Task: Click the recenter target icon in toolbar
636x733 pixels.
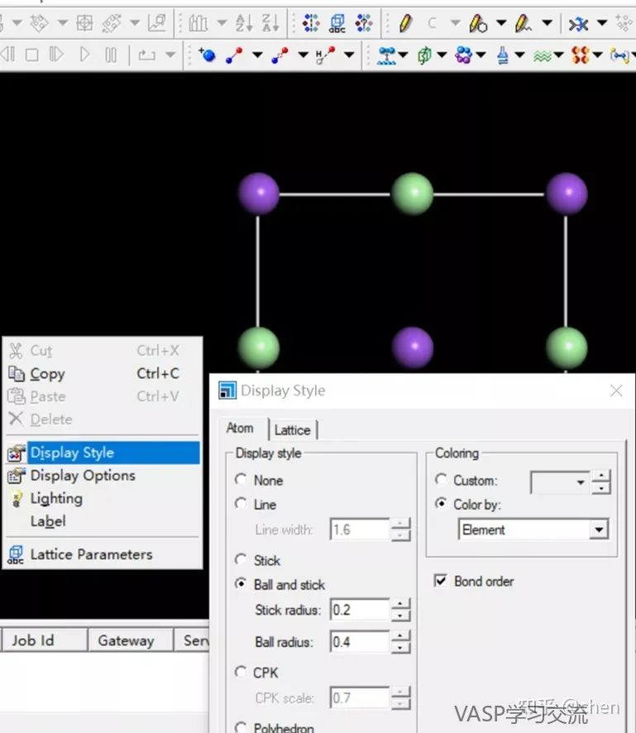Action: pos(84,23)
